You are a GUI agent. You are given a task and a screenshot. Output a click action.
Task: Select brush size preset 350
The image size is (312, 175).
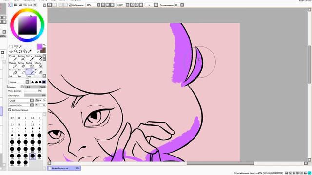pos(39,157)
